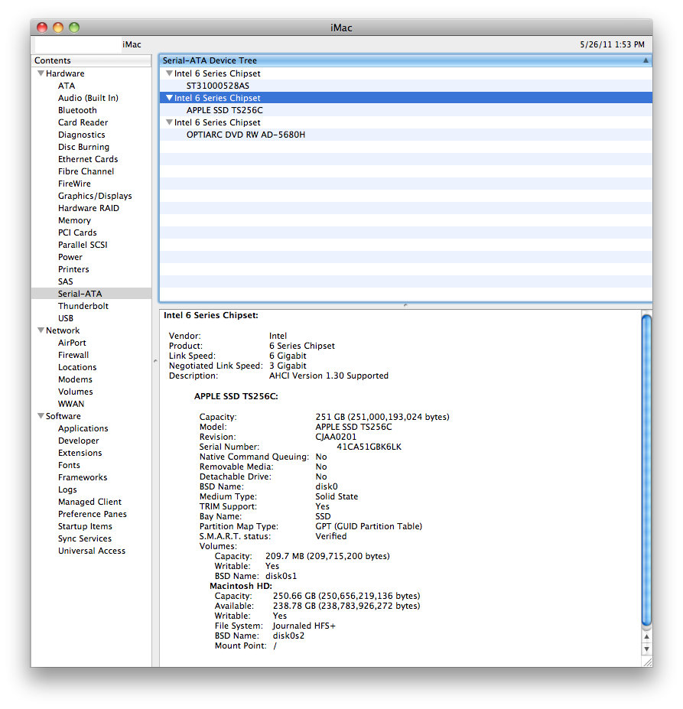Select ST31000528AS drive row
Image resolution: width=683 pixels, height=709 pixels.
[405, 86]
